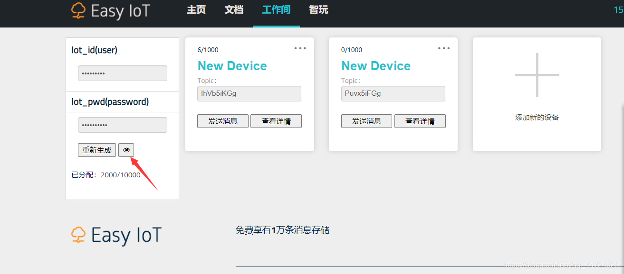The width and height of the screenshot is (624, 274).
Task: Click the Iot_id(user) heading
Action: pos(95,50)
